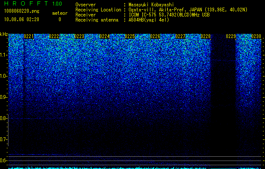This screenshot has width=265, height=169.
Task: Click the 0.7 kHz axis label
Action: coord(3,139)
